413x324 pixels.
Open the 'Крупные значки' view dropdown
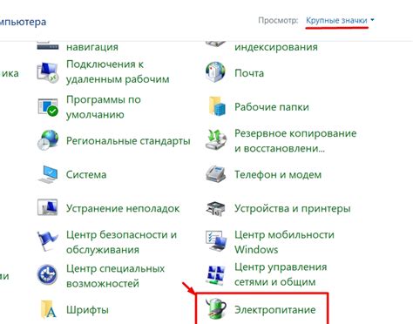340,21
